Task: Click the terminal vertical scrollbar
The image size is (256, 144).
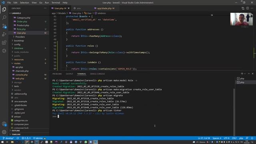Action: [234, 112]
